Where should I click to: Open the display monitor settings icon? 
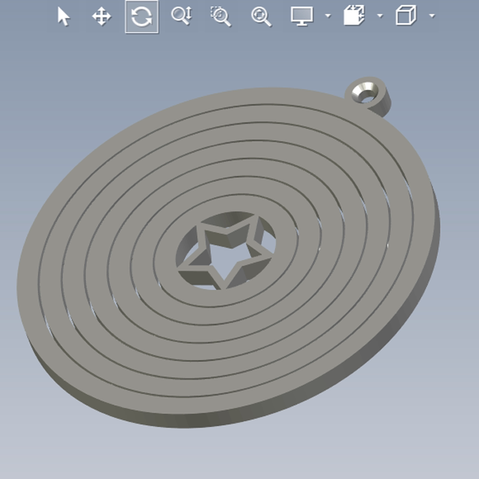(302, 16)
